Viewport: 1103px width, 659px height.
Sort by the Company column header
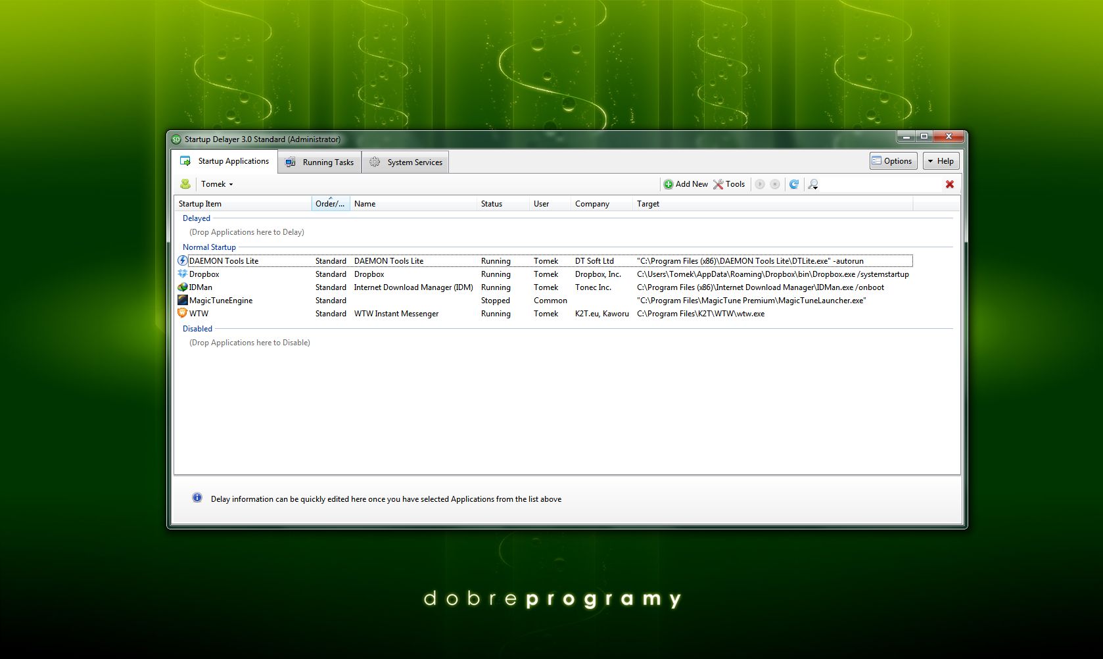[601, 204]
